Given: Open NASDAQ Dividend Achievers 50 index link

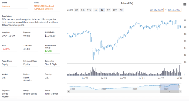Looking at the screenshot, I should click(44, 8).
